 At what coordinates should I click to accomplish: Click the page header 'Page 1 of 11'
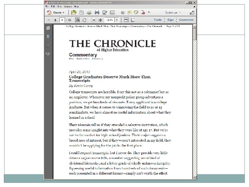(173, 26)
